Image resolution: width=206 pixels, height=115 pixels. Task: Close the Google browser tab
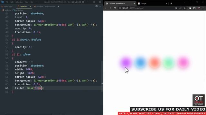(x=166, y=4)
